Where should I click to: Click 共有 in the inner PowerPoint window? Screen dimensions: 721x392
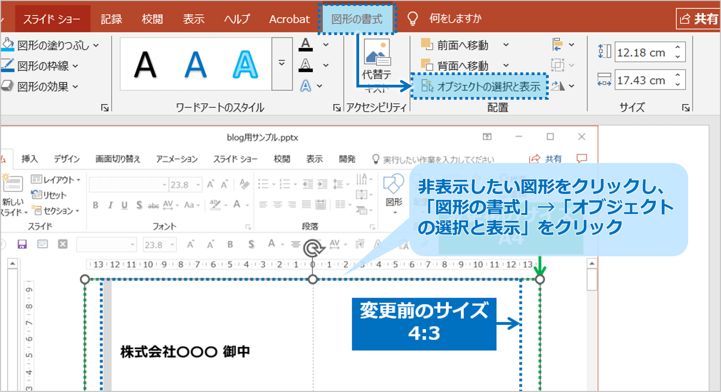tap(546, 159)
